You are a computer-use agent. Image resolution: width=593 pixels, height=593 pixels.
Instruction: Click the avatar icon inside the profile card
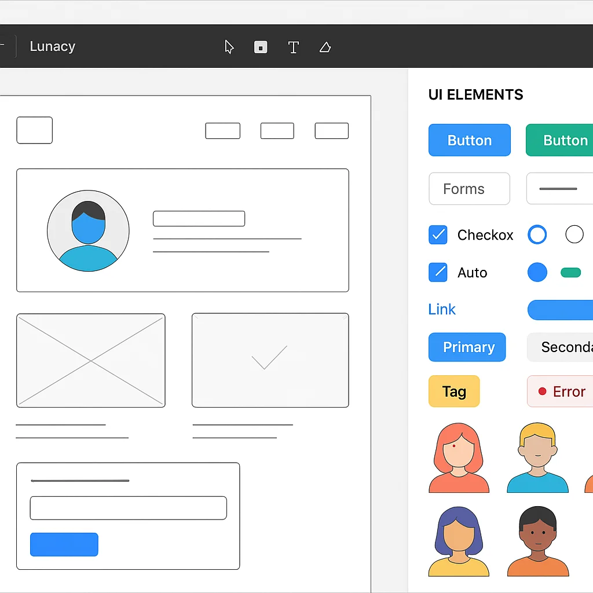pos(88,230)
